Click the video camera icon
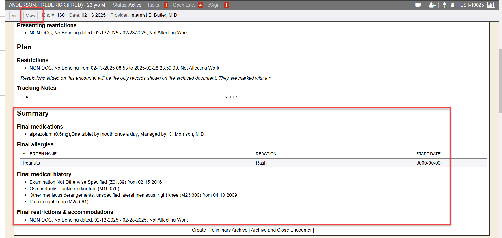The width and height of the screenshot is (502, 238). pyautogui.click(x=418, y=5)
